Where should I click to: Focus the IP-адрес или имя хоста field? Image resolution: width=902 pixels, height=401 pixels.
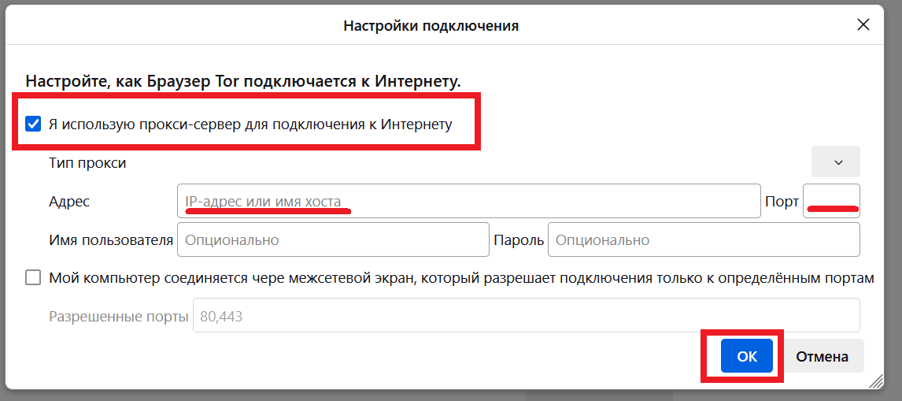click(469, 201)
